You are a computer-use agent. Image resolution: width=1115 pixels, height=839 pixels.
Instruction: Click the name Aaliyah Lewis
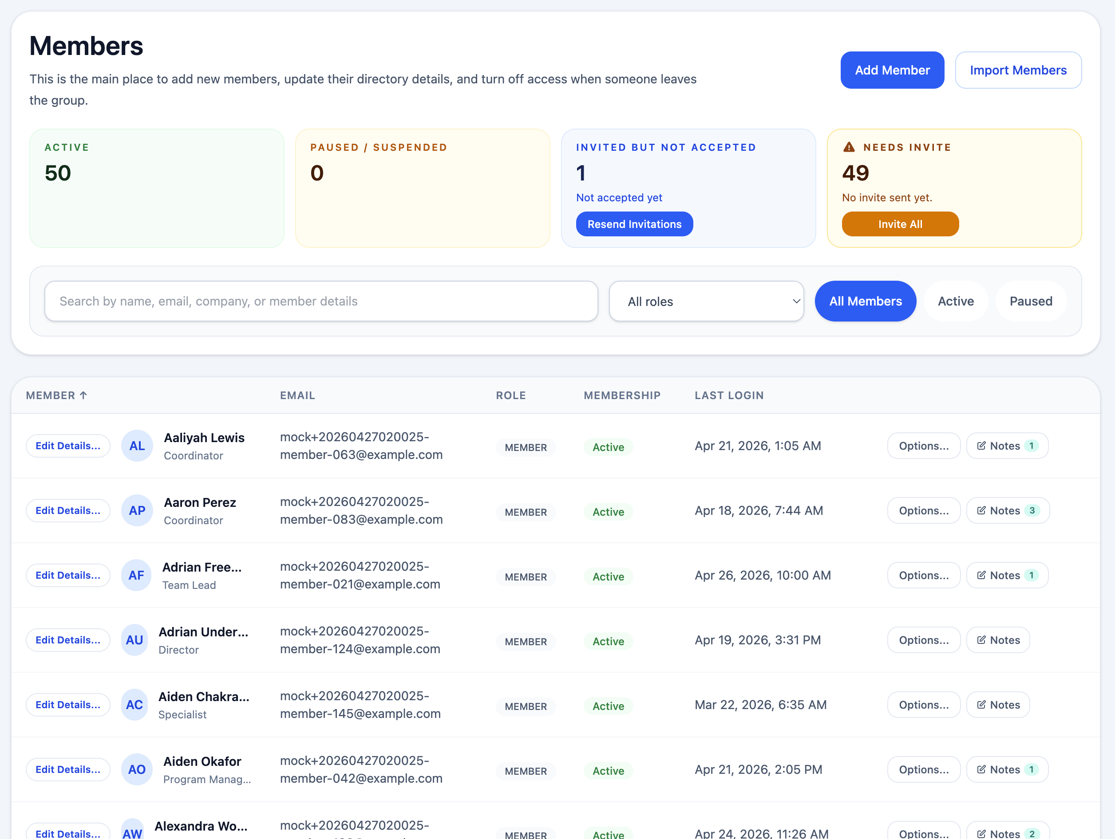click(204, 438)
